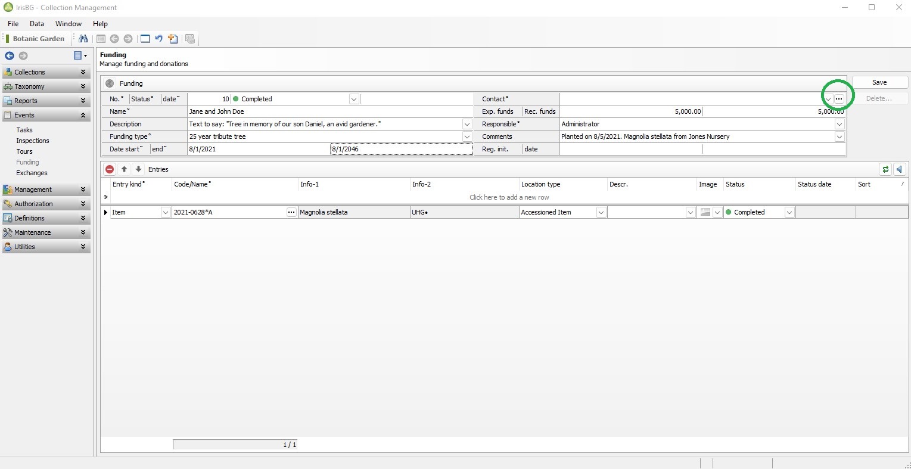The height and width of the screenshot is (469, 911).
Task: Click the blue back arrow in sidebar
Action: (x=9, y=55)
